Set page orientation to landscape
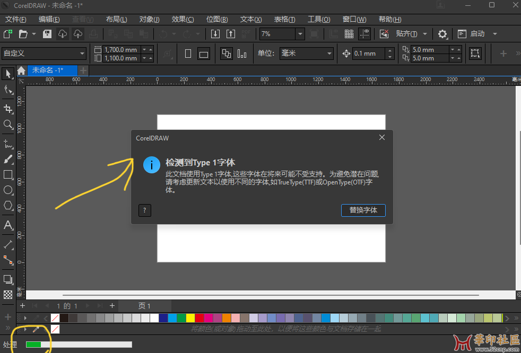 click(204, 54)
